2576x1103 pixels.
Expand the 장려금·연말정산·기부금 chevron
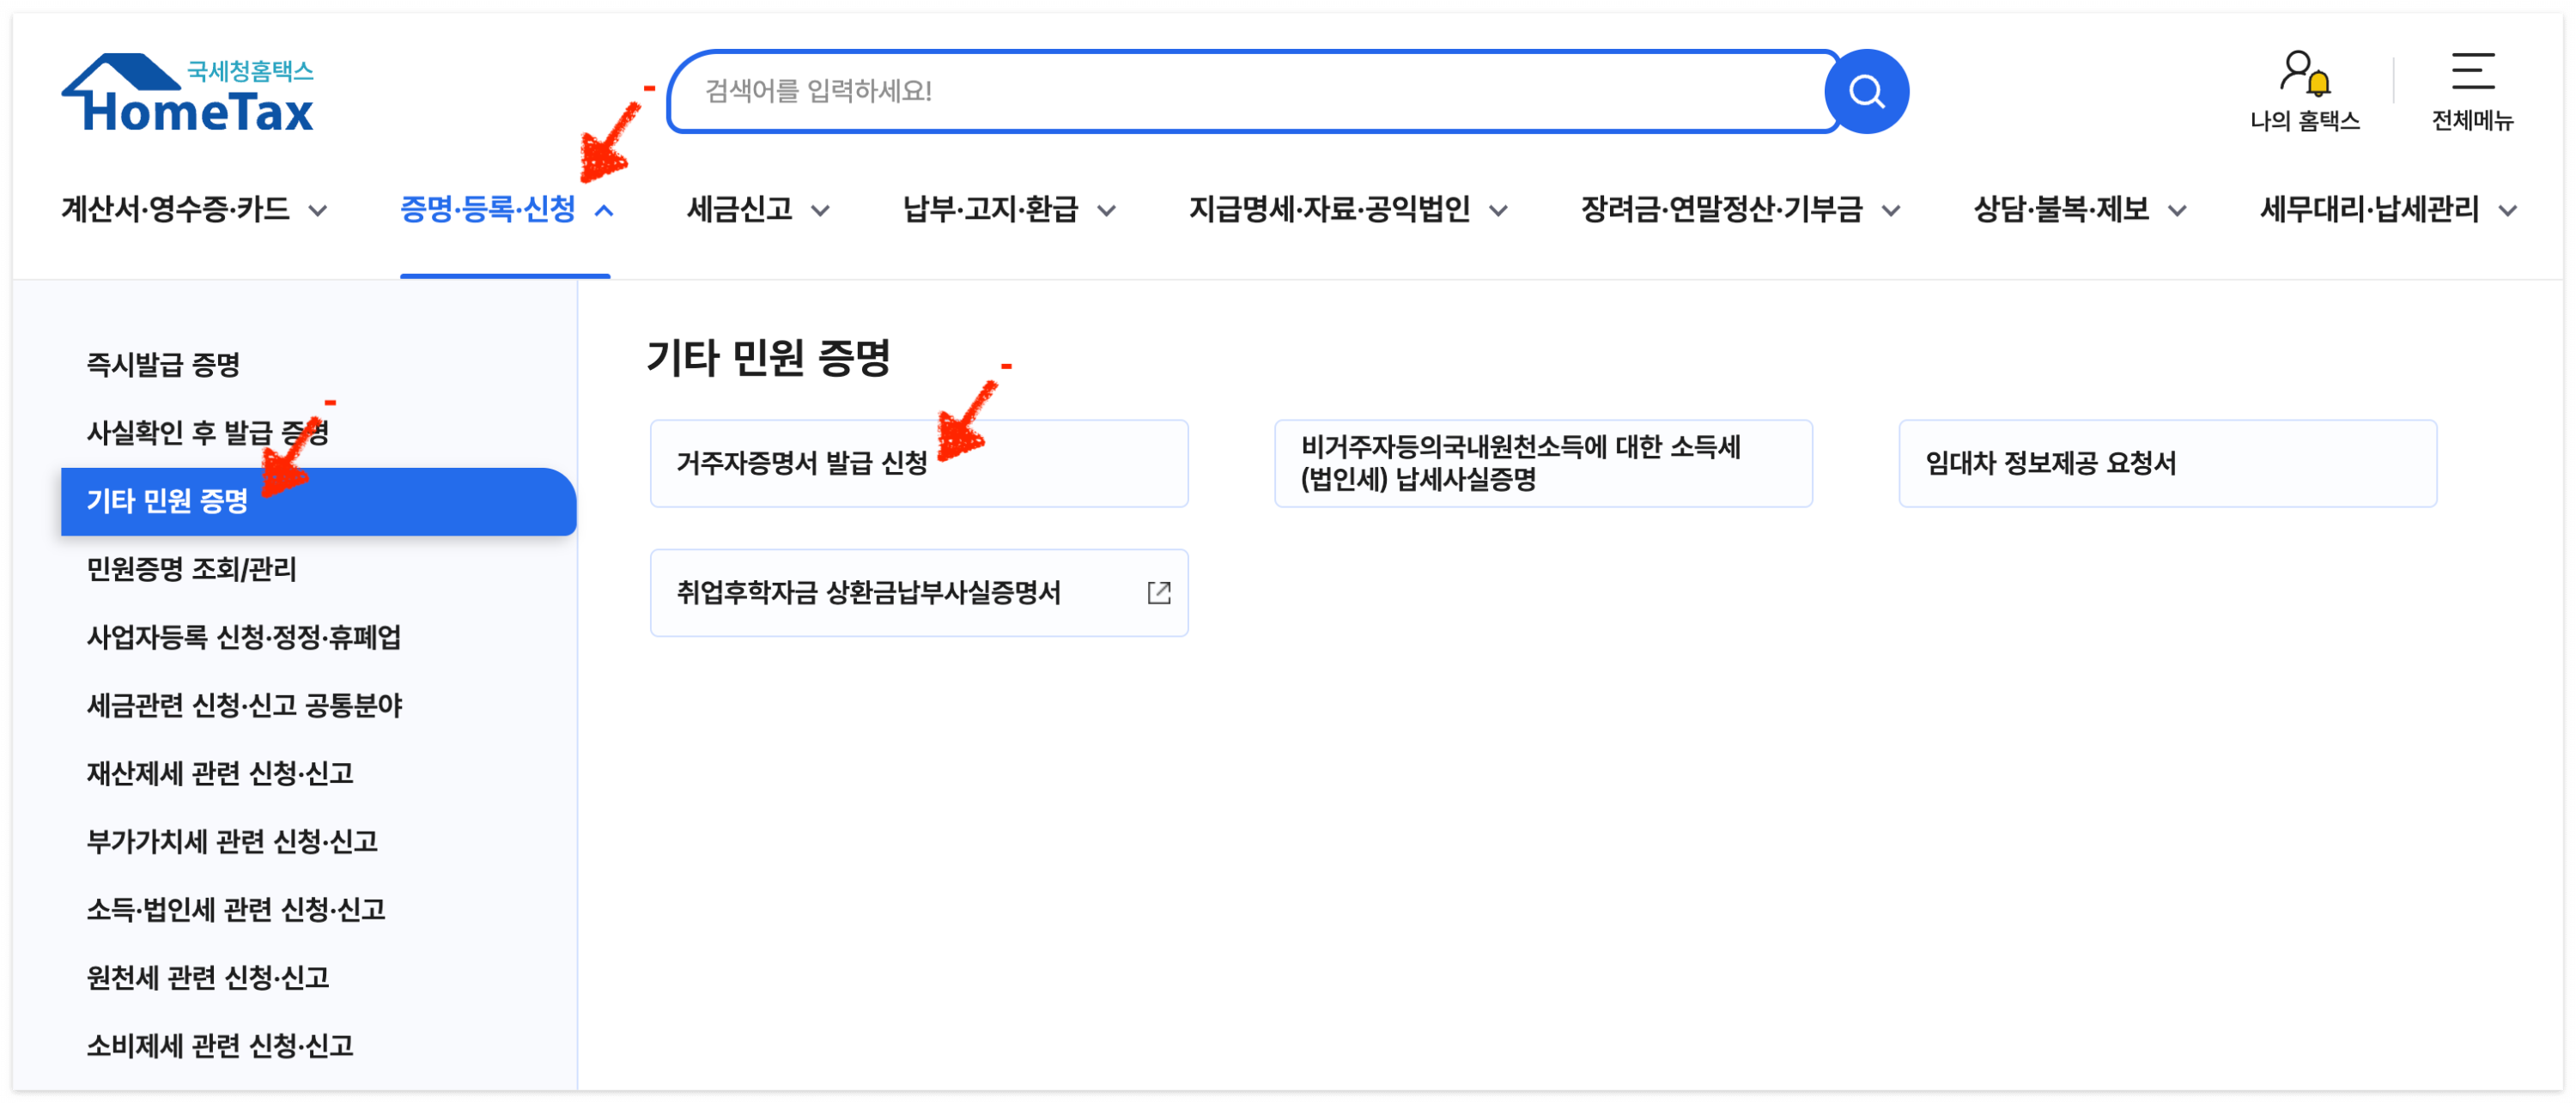click(1890, 211)
